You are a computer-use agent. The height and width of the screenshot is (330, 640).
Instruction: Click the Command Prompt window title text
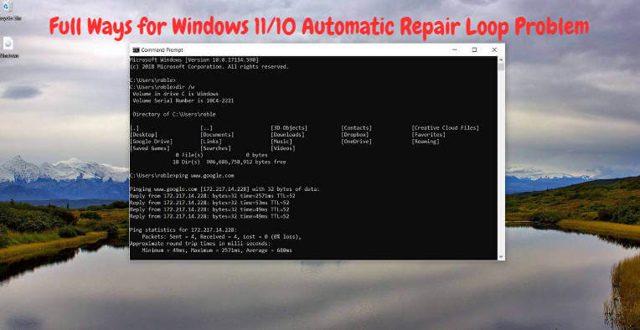pos(162,49)
